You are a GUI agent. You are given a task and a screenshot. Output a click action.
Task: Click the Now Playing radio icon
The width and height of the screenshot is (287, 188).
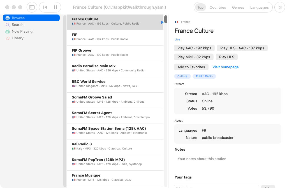(x=8, y=32)
